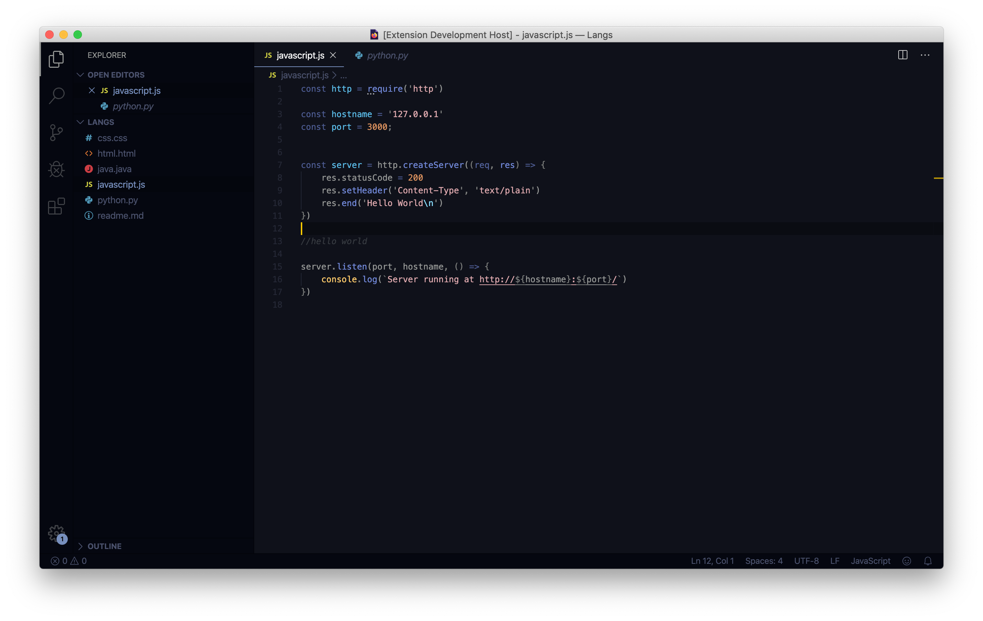The image size is (983, 621).
Task: Open readme.md in the explorer
Action: coord(120,216)
